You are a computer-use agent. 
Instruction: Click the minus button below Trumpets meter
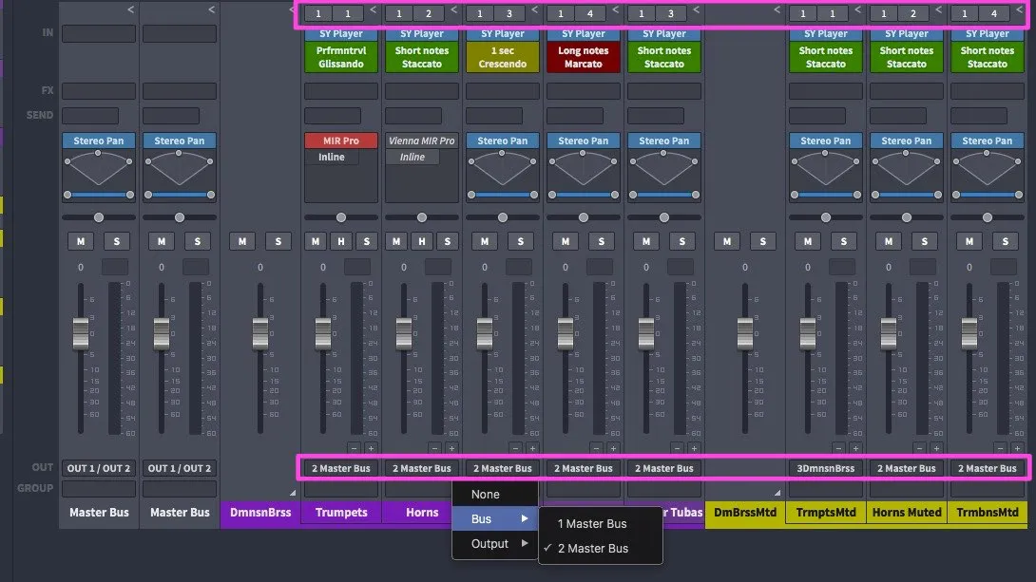tap(355, 448)
